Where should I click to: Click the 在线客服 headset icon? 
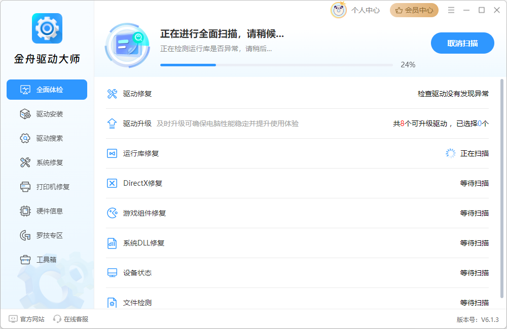pos(57,319)
